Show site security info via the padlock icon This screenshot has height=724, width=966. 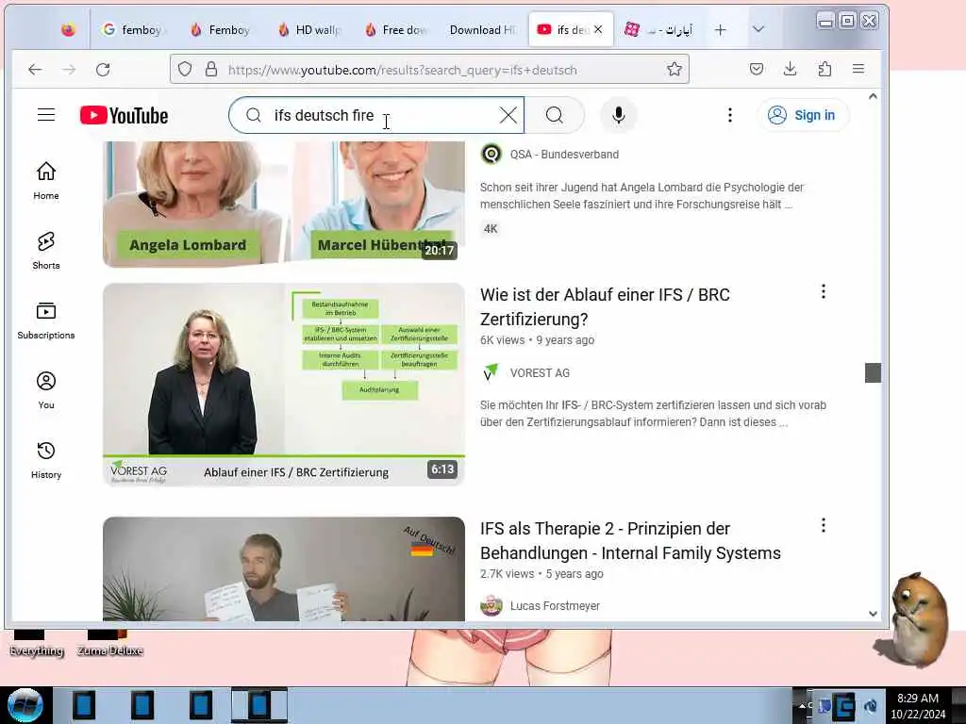click(211, 69)
